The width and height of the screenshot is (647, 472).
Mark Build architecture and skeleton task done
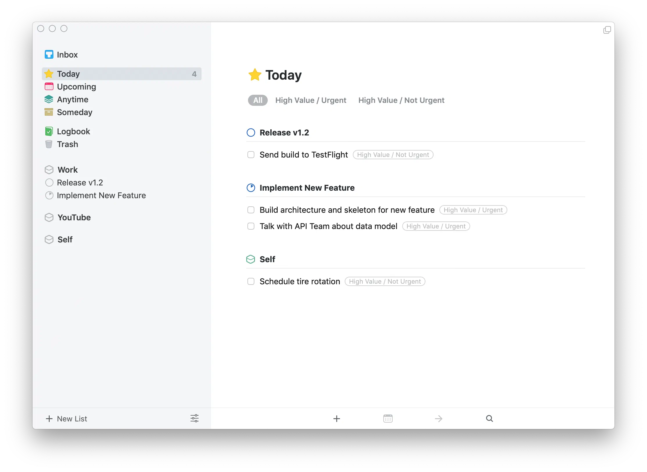coord(251,210)
